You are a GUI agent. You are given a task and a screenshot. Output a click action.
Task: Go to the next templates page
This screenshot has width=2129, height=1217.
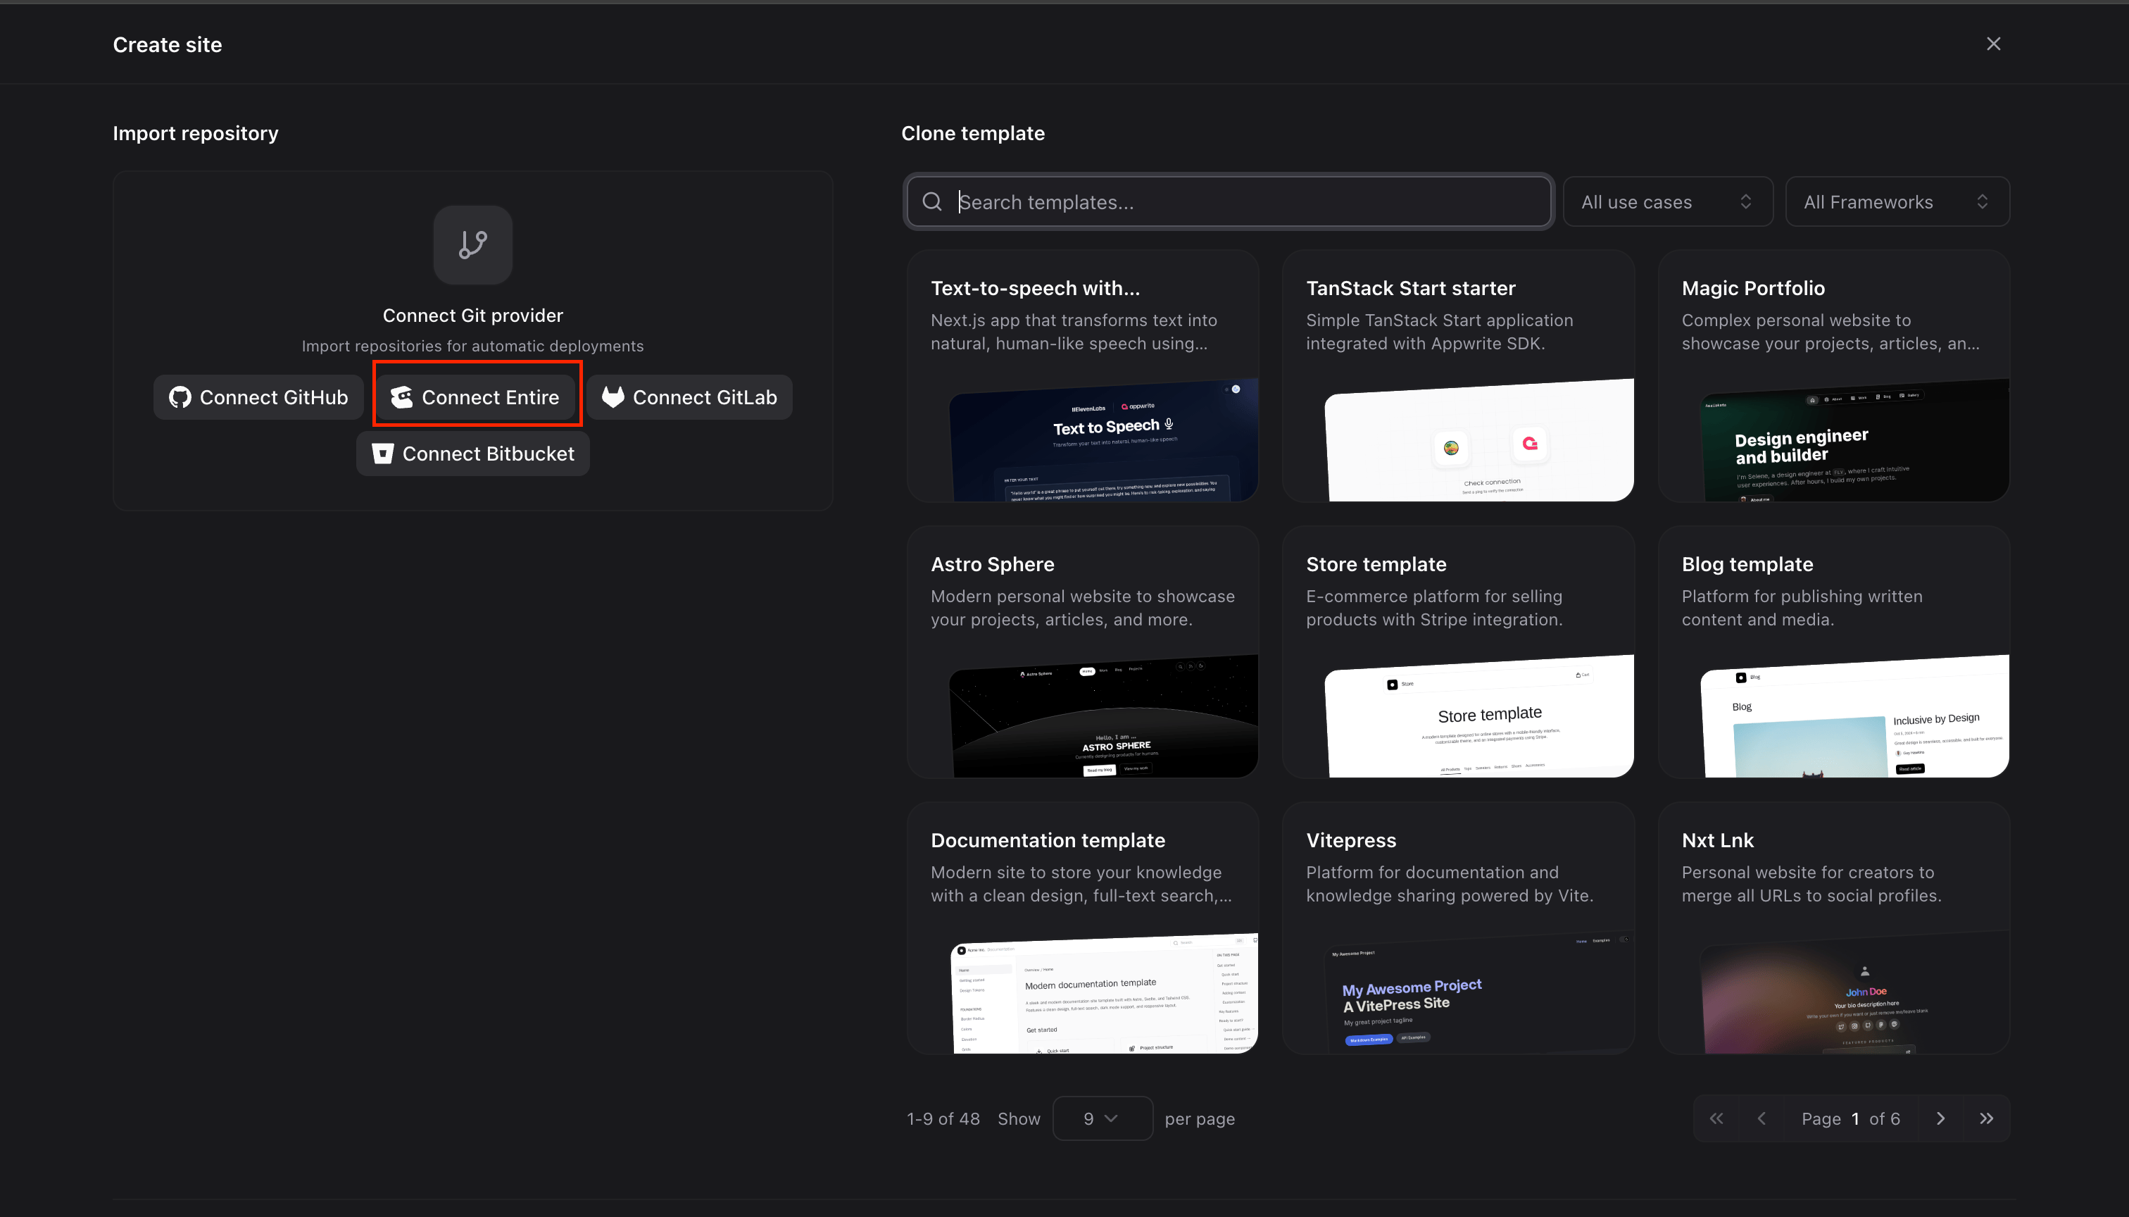[x=1941, y=1118]
